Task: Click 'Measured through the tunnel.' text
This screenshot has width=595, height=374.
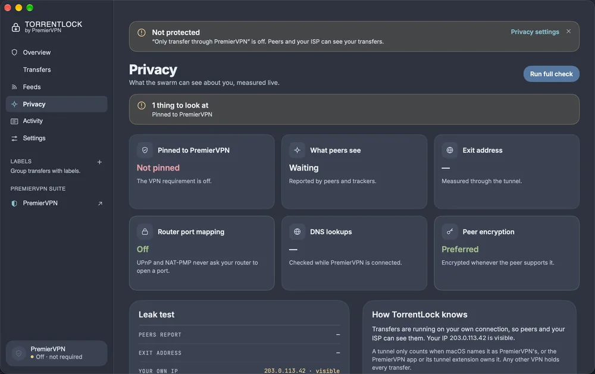Action: pyautogui.click(x=481, y=181)
